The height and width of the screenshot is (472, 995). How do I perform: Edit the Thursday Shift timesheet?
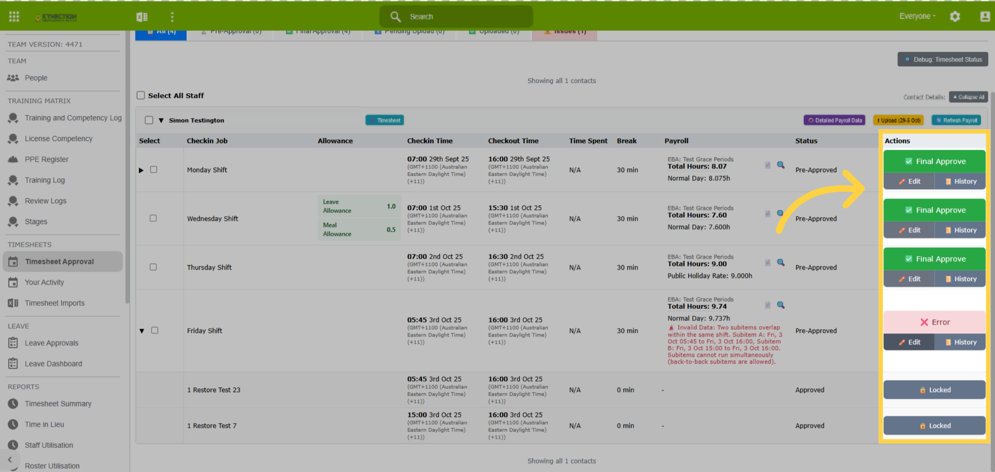pyautogui.click(x=909, y=279)
